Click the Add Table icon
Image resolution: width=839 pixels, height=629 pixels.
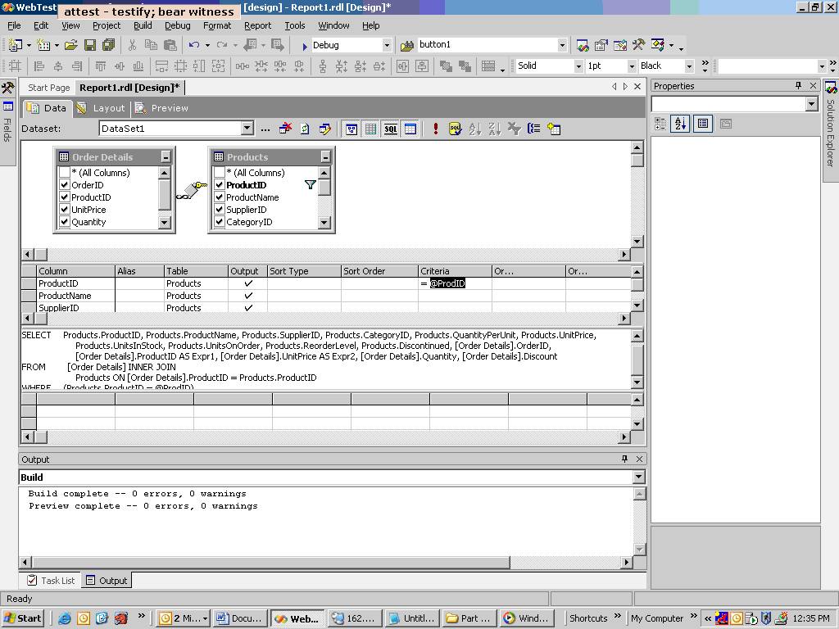554,129
